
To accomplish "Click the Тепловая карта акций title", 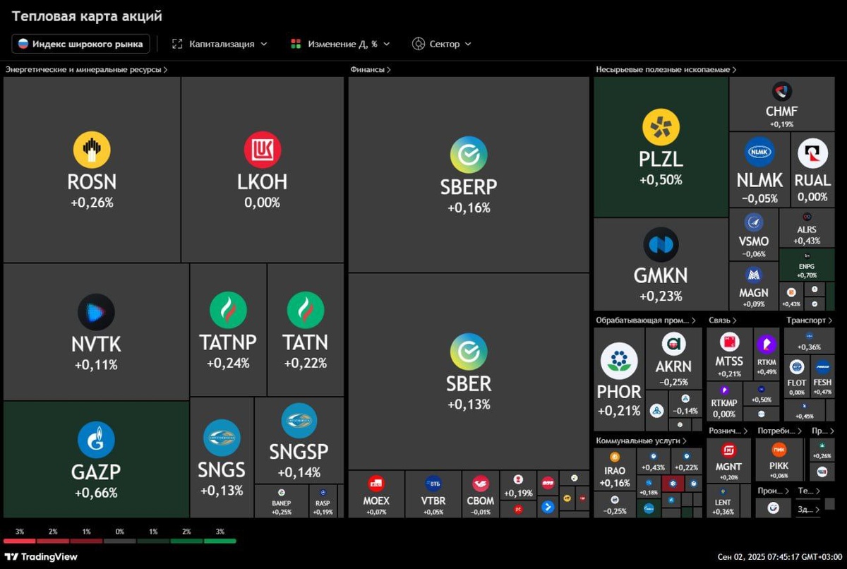I will click(87, 16).
